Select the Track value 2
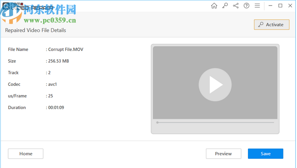This screenshot has width=297, height=168. point(49,73)
